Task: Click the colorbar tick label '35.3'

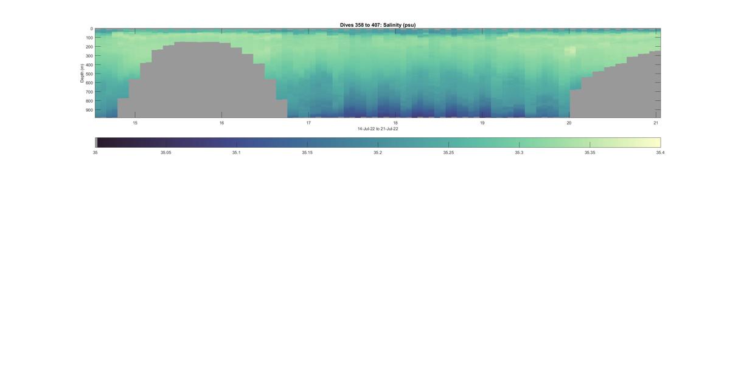Action: tap(519, 153)
